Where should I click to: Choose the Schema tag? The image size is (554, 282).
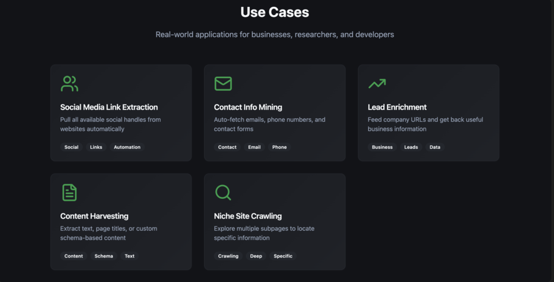click(x=103, y=256)
